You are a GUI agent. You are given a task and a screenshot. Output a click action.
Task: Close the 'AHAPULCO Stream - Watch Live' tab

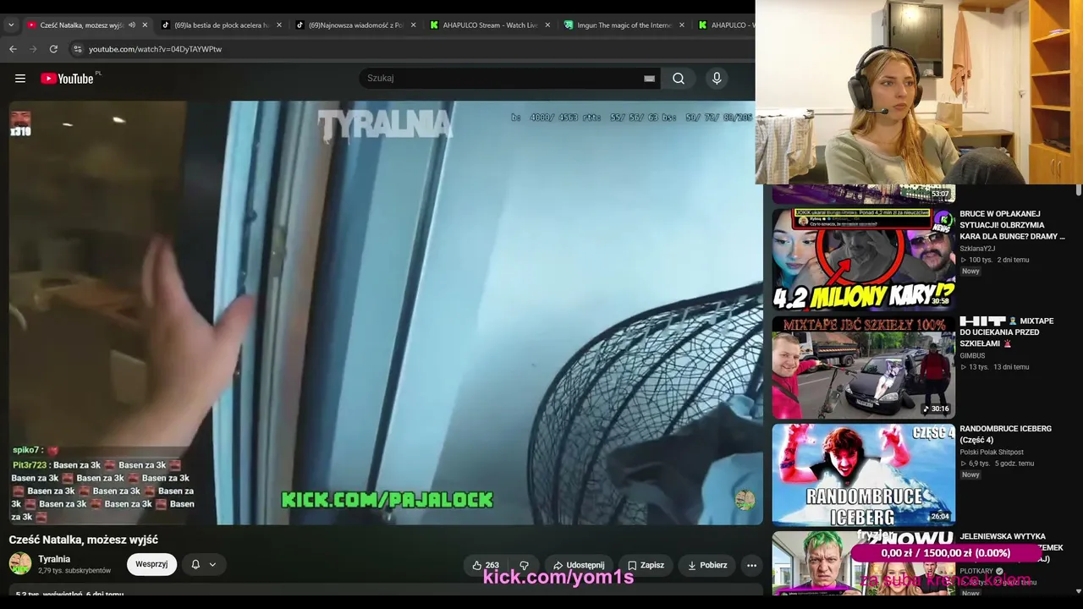click(x=547, y=25)
